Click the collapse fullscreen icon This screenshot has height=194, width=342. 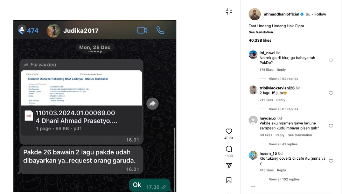pos(229,11)
